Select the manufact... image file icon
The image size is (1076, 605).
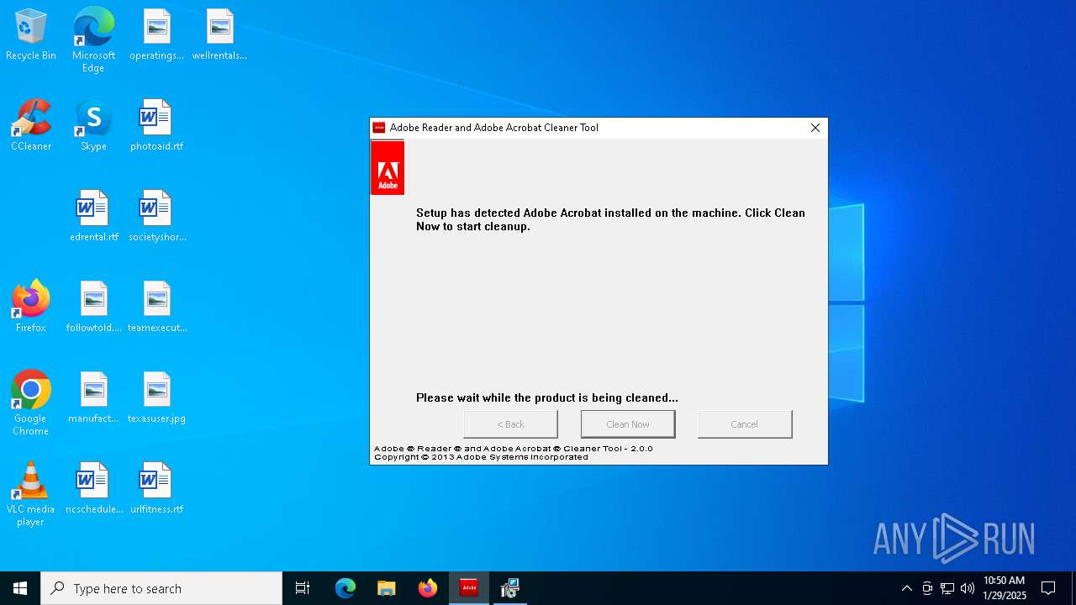pos(93,397)
